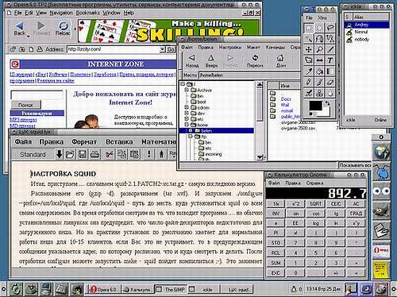Collapse the ftp folder in file tree
This screenshot has width=397, height=297.
pyautogui.click(x=190, y=137)
